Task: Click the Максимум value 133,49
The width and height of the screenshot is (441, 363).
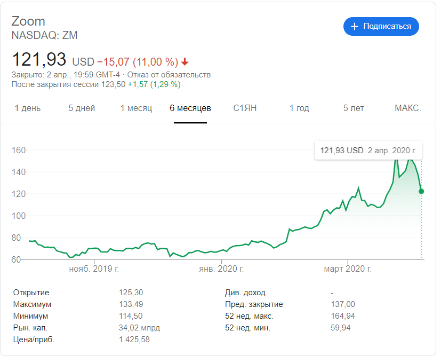Action: [131, 304]
